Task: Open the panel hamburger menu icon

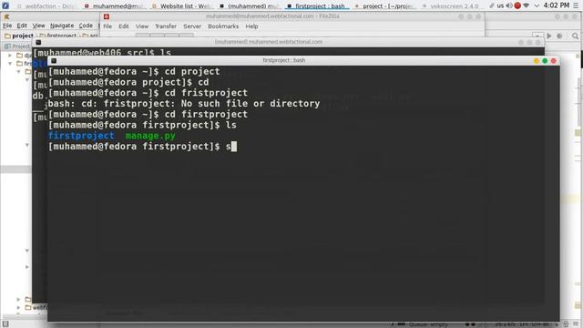Action: click(x=576, y=5)
